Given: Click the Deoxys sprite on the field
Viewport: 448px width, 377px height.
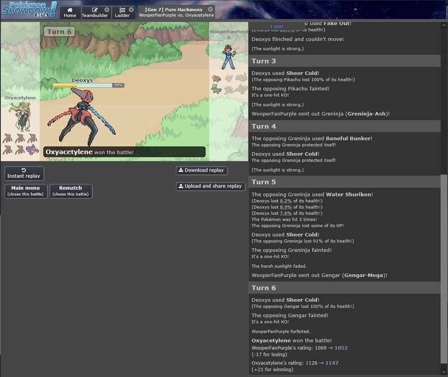Looking at the screenshot, I should [x=82, y=116].
